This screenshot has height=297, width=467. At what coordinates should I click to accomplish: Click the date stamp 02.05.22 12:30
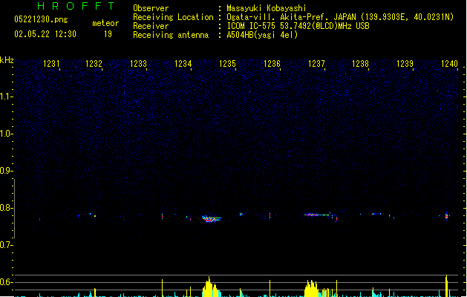45,34
